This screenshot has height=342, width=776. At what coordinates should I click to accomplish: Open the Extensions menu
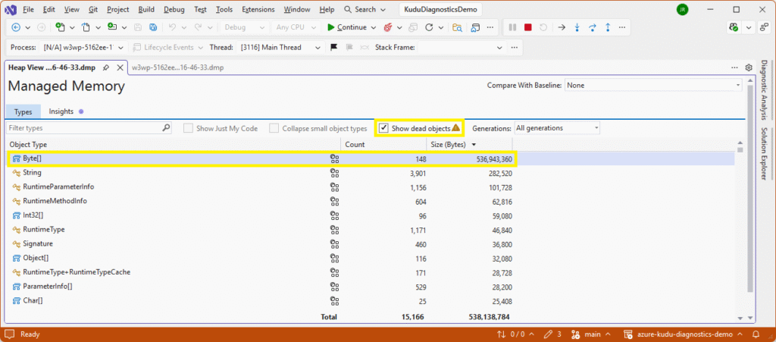point(258,9)
